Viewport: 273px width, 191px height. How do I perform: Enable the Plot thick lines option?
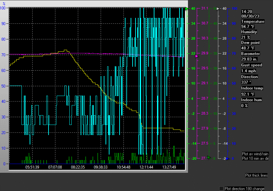point(256,175)
